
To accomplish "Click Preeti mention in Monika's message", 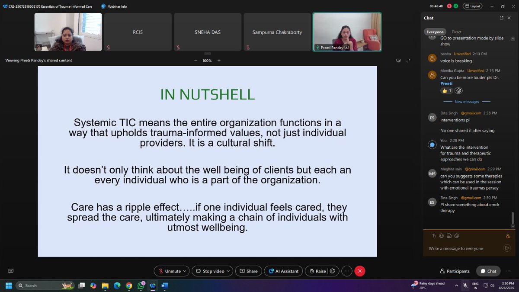I will click(x=446, y=83).
